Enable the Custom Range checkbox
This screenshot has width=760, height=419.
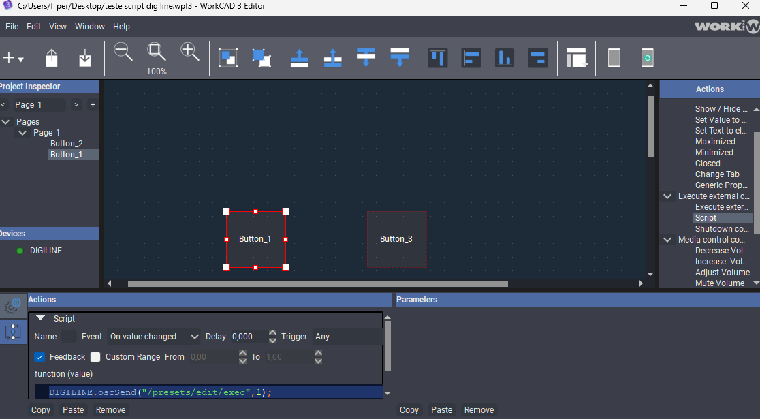point(95,357)
